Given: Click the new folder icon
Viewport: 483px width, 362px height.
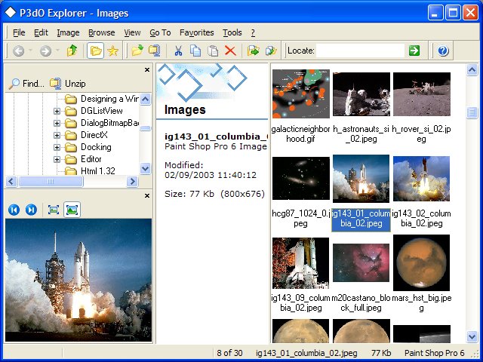Looking at the screenshot, I should click(x=137, y=51).
